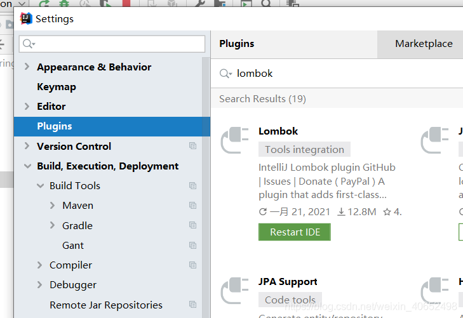Click the Settings window title text
Viewport: 463px width, 318px height.
55,19
